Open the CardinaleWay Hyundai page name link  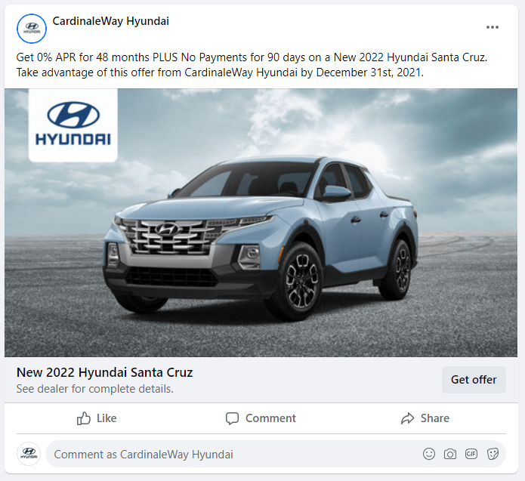click(111, 21)
